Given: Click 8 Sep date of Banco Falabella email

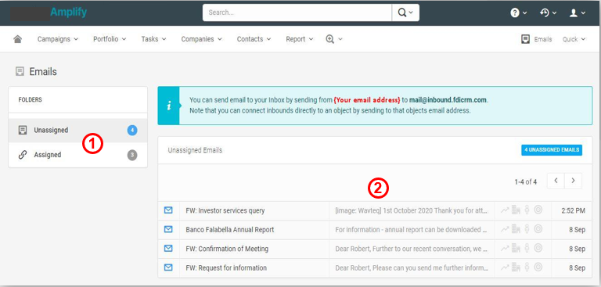Looking at the screenshot, I should 578,230.
